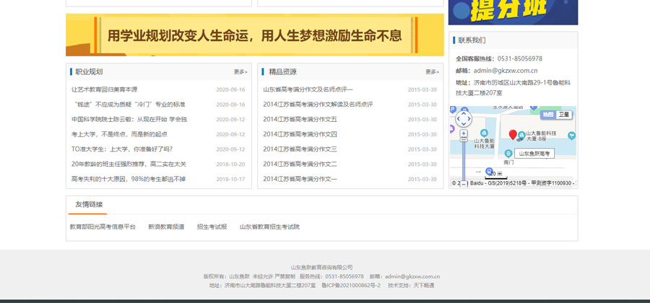
Task: Pan the Baidu map upward with the up arrow
Action: pos(464,113)
